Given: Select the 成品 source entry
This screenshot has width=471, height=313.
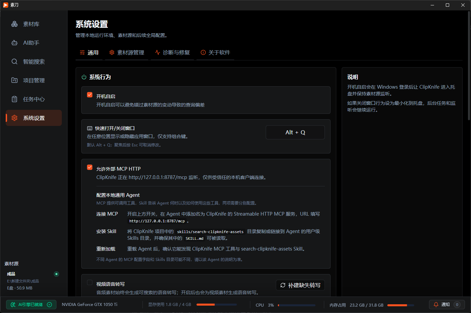Looking at the screenshot, I should 33,281.
